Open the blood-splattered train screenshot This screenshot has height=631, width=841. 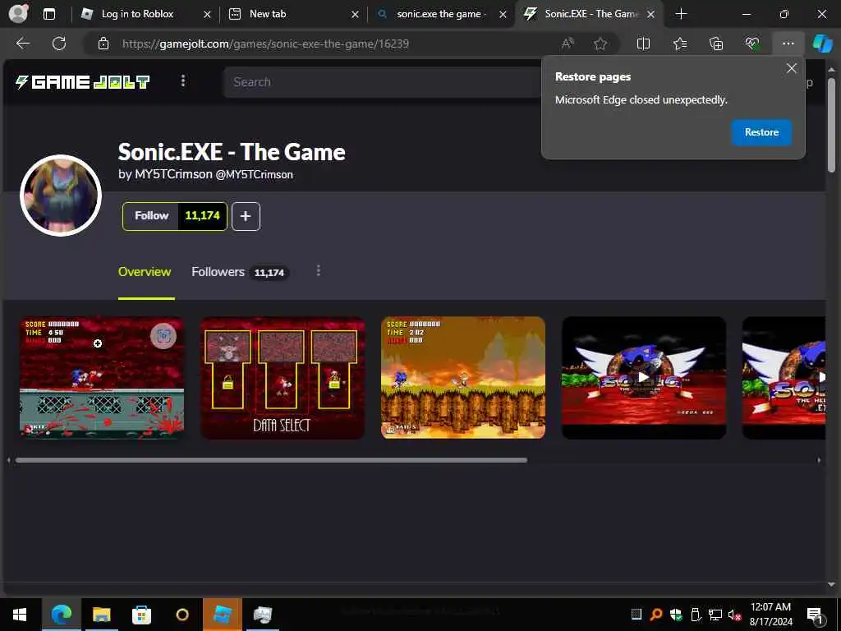tap(102, 378)
